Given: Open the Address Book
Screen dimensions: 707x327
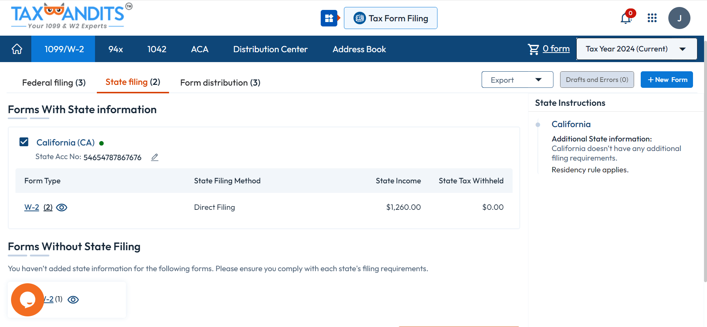Looking at the screenshot, I should click(359, 49).
